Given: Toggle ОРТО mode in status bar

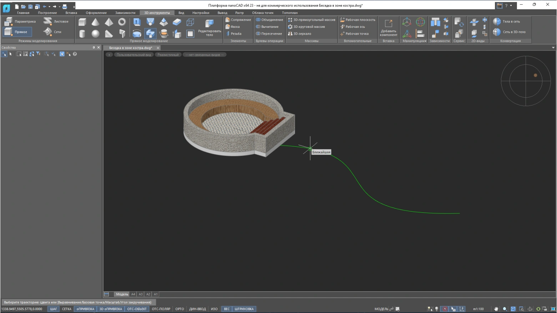Looking at the screenshot, I should [180, 309].
